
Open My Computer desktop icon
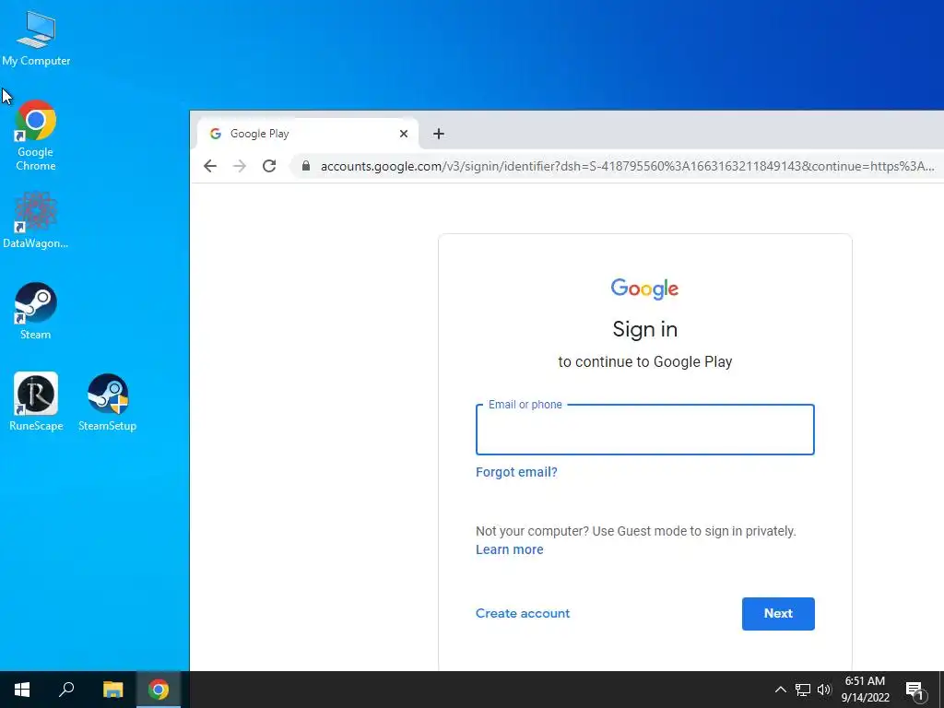[x=36, y=39]
